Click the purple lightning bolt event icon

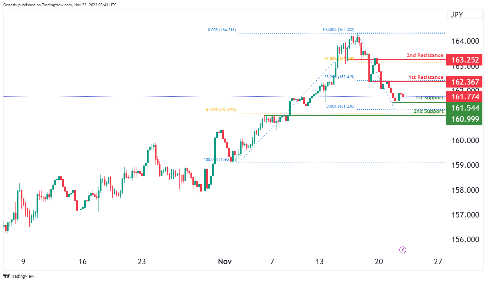(403, 250)
